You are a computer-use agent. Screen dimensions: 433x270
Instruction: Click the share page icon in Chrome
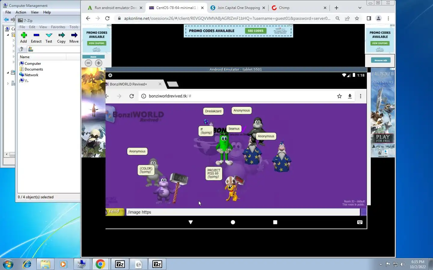(x=347, y=18)
